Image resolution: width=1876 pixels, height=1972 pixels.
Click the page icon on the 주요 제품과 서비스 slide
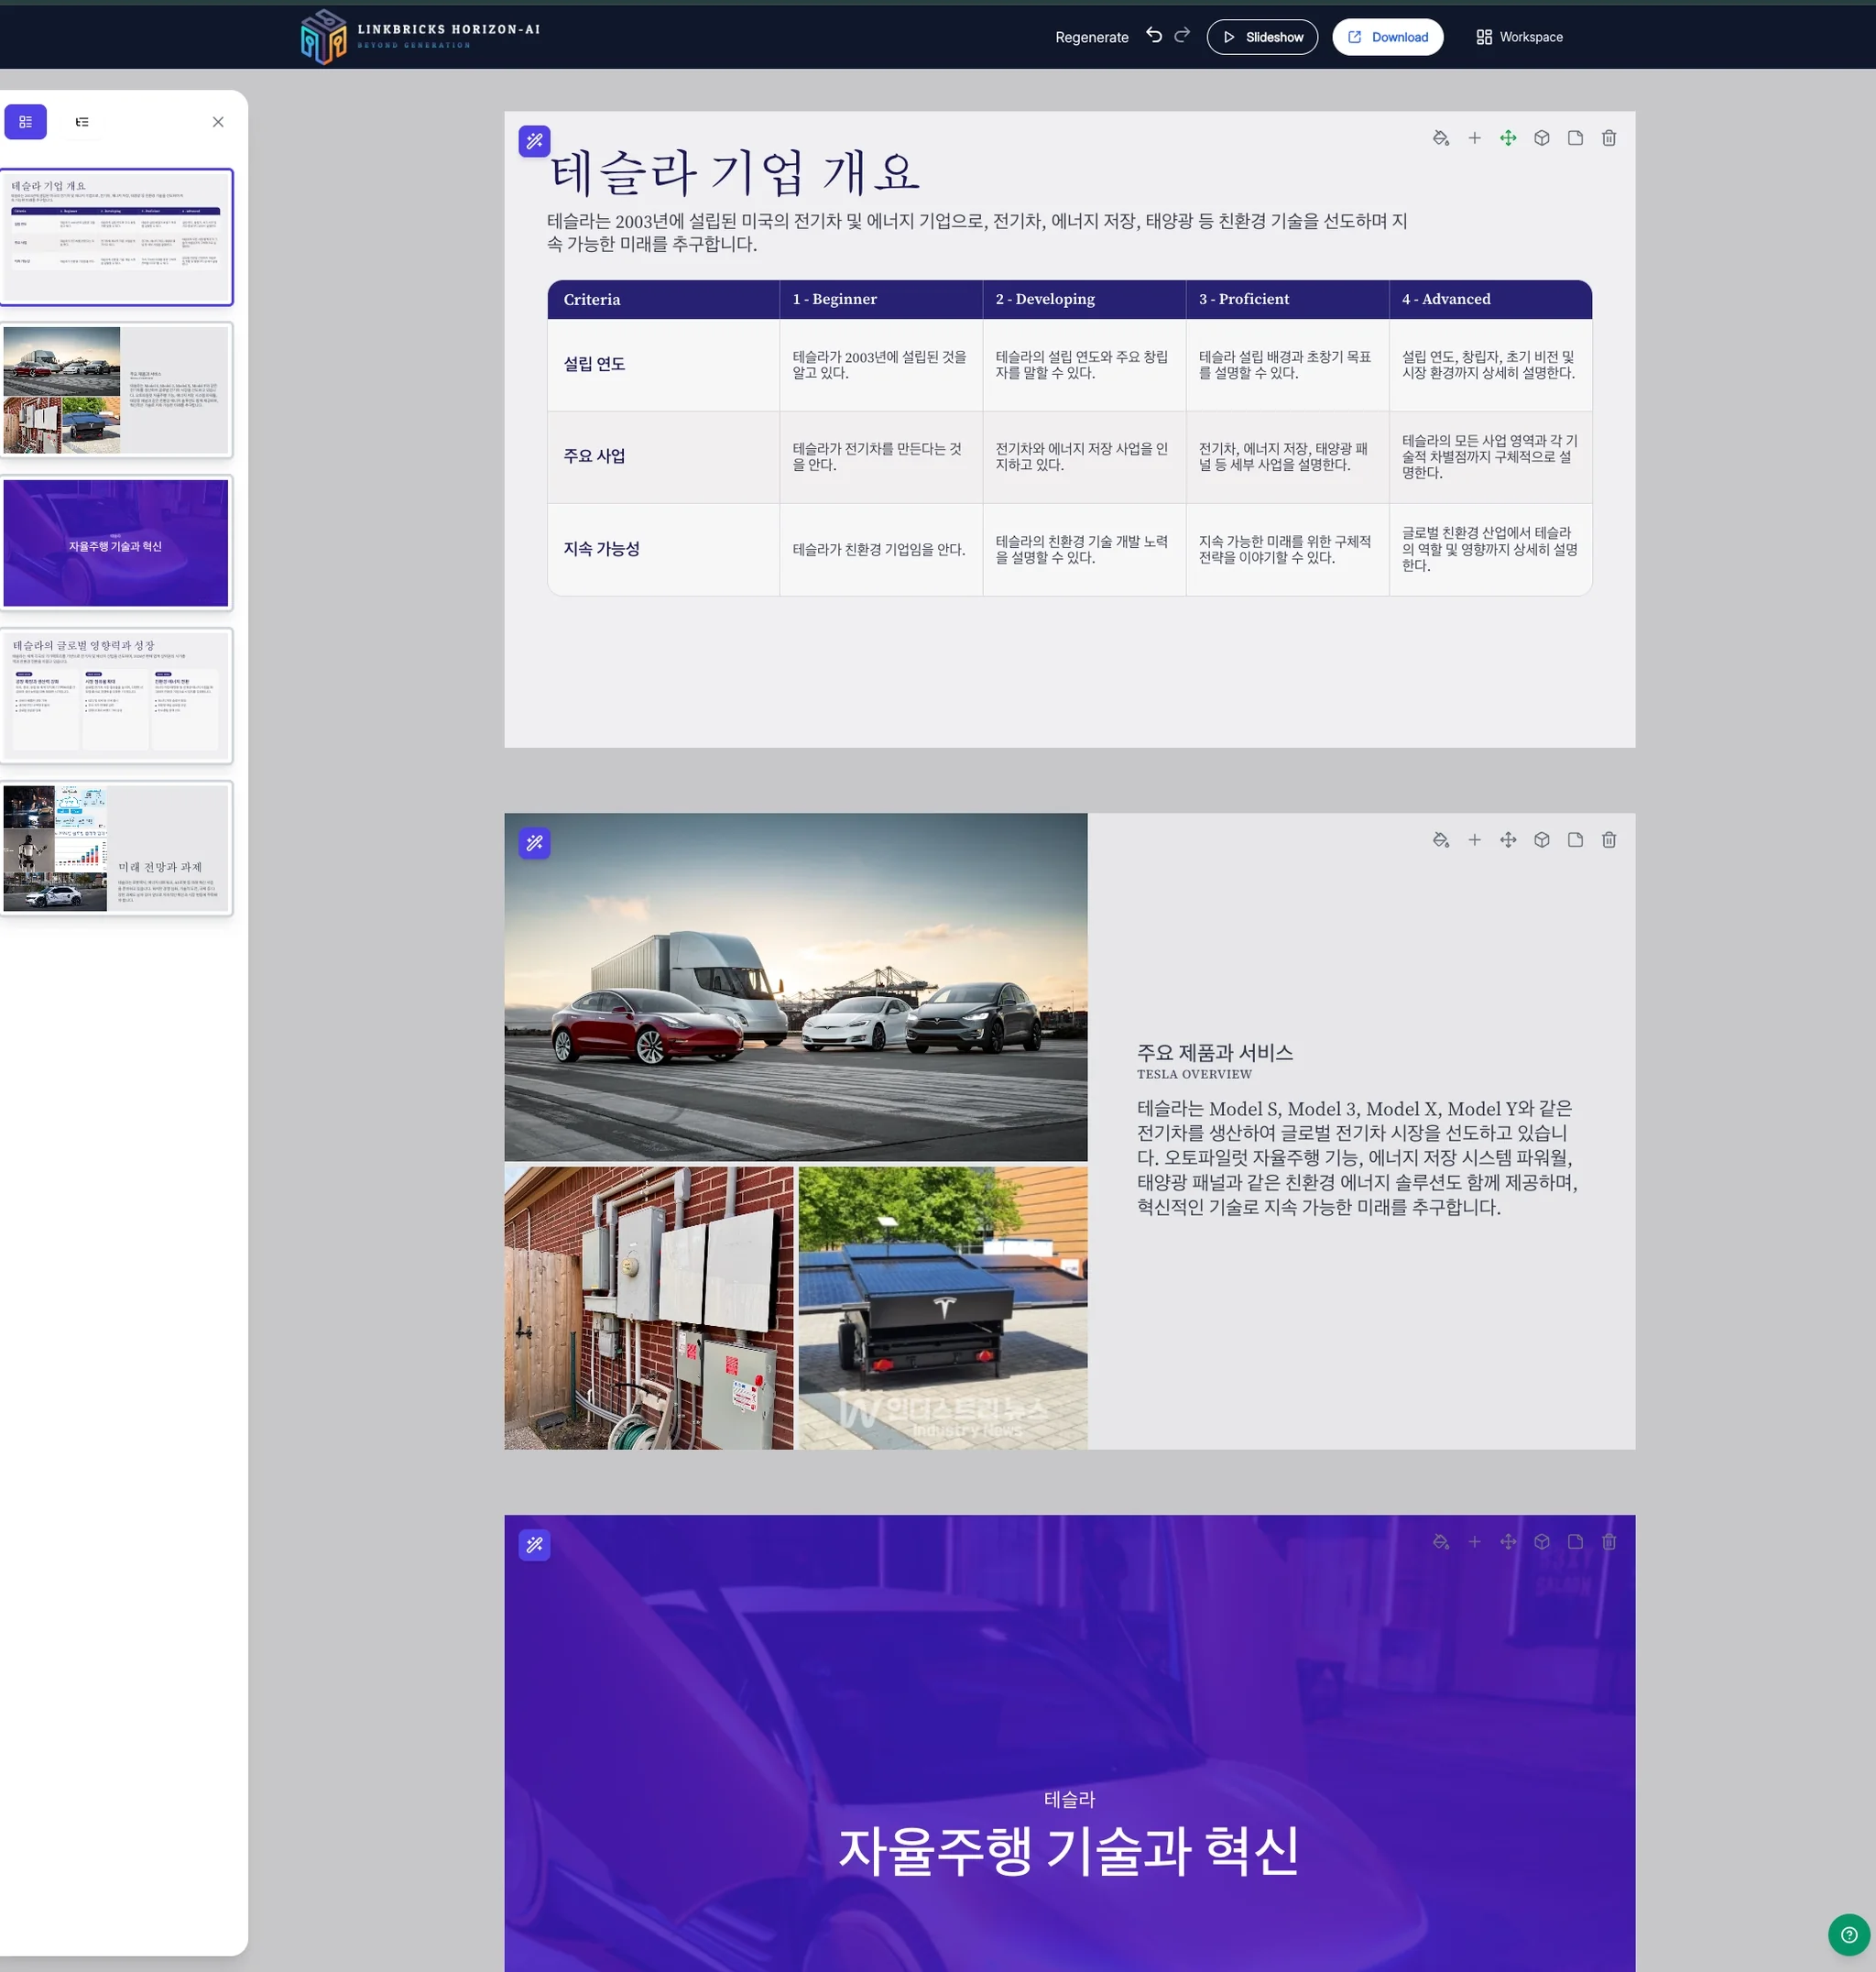pos(1575,839)
